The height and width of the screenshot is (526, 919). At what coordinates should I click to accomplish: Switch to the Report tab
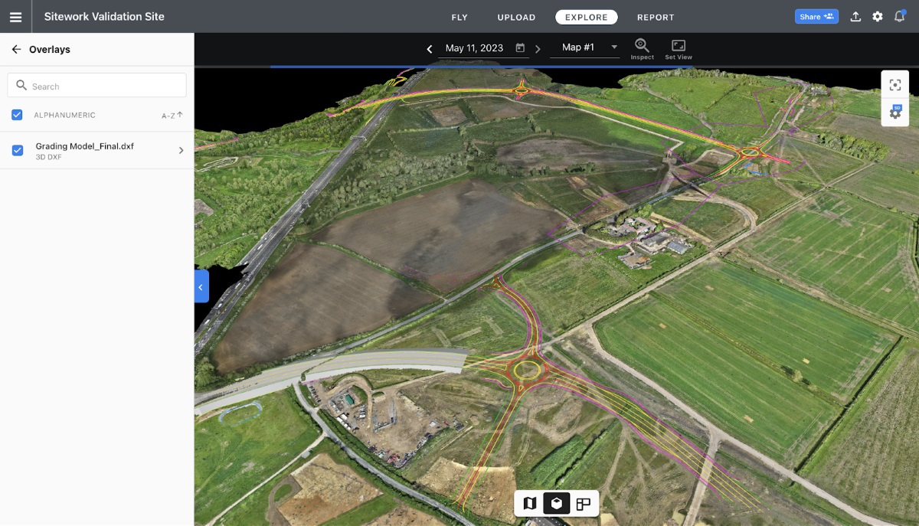pos(656,17)
